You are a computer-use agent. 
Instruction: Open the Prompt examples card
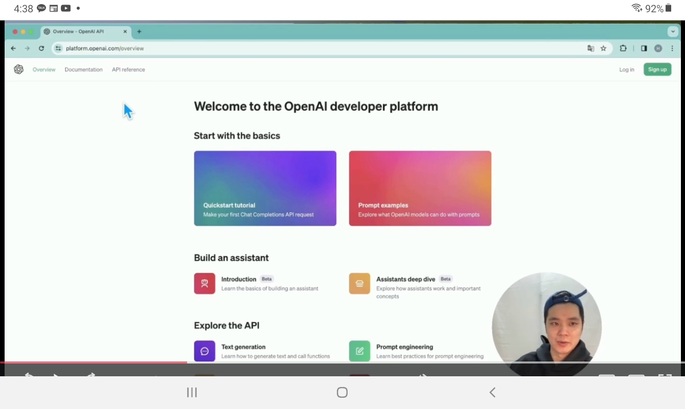click(x=420, y=188)
